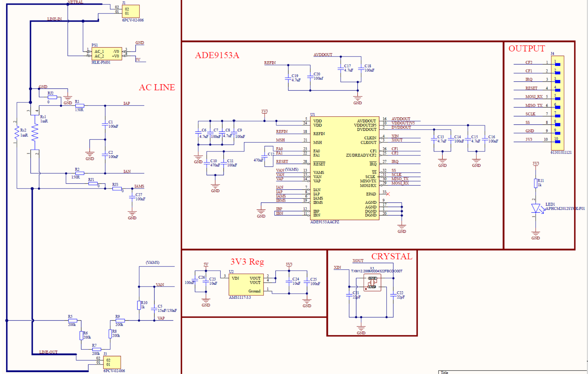Click the 'CRYSTAL' section title
This screenshot has width=588, height=374.
tap(392, 256)
